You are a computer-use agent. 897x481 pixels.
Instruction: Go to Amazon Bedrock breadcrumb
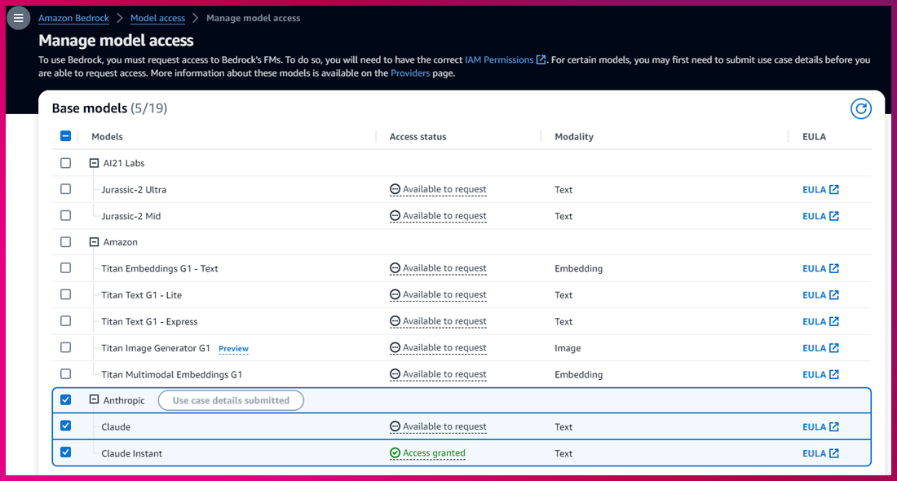73,18
